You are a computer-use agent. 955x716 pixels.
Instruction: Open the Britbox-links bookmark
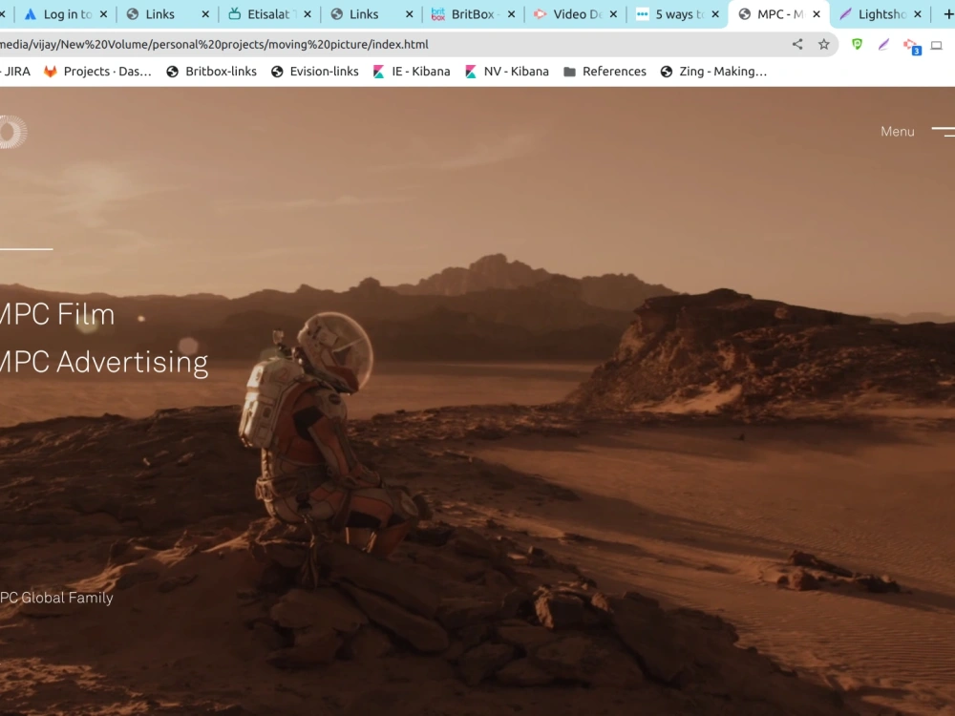pos(211,72)
